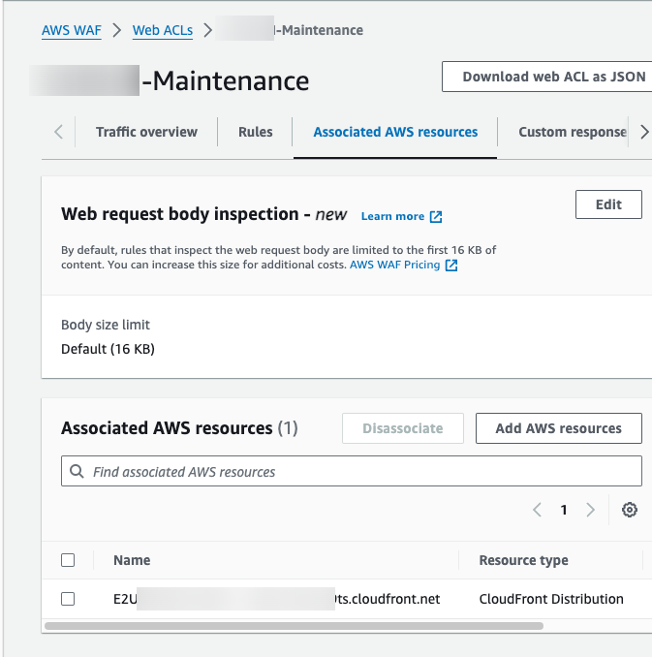Click external link icon beside Learn more
This screenshot has width=652, height=657.
(x=436, y=216)
